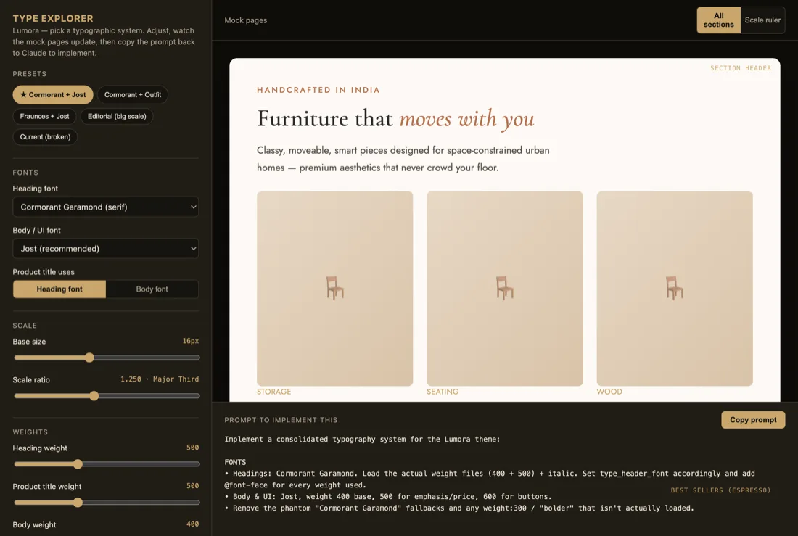Viewport: 798px width, 536px height.
Task: Click the Heading weight 500 value
Action: pyautogui.click(x=193, y=448)
